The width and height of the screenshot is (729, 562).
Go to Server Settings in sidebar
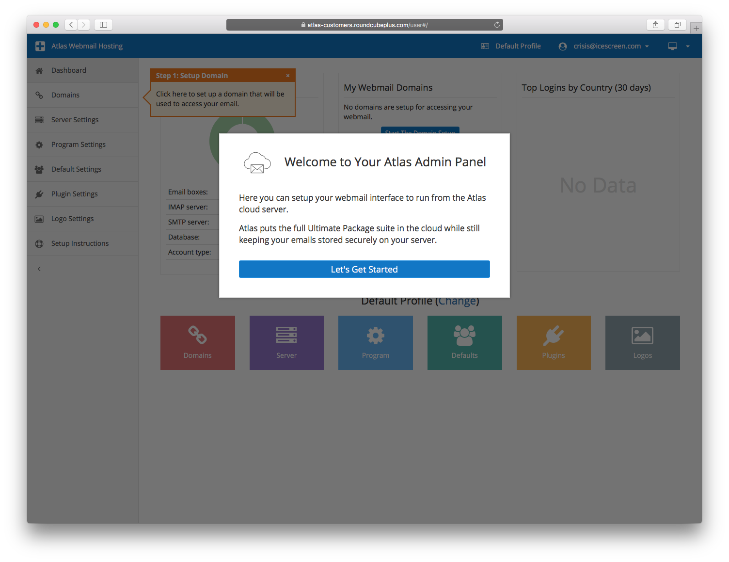[82, 120]
